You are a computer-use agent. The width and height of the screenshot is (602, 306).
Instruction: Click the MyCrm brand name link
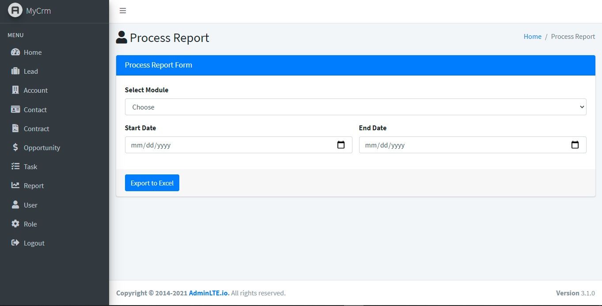point(38,11)
